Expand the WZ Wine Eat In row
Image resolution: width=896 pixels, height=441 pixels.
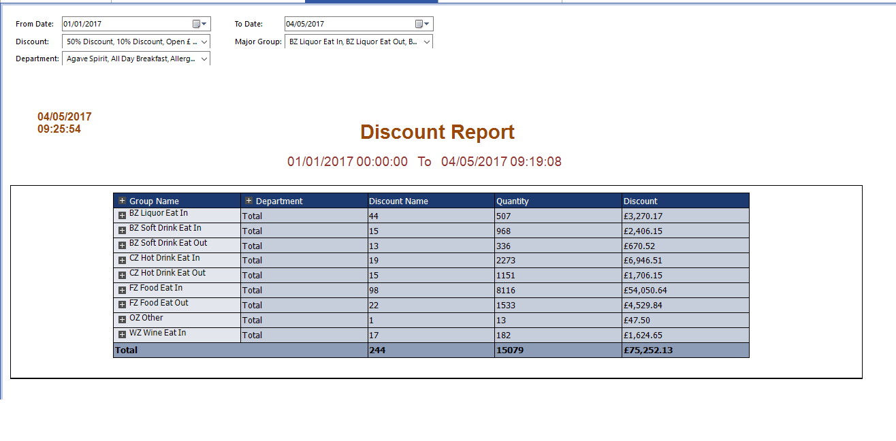pos(122,335)
